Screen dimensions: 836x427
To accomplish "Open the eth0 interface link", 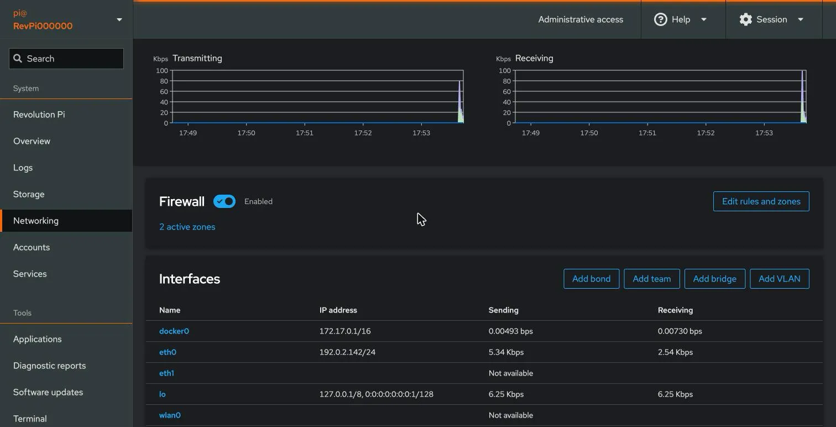I will pos(168,352).
